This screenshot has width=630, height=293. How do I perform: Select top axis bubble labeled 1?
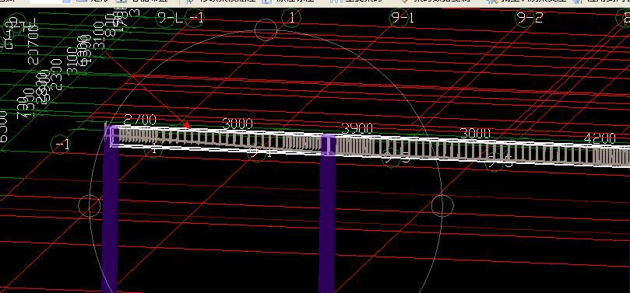point(291,18)
